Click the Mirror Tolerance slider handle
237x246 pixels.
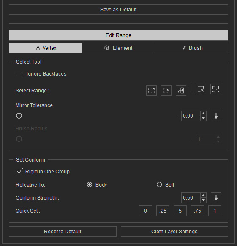click(19, 116)
